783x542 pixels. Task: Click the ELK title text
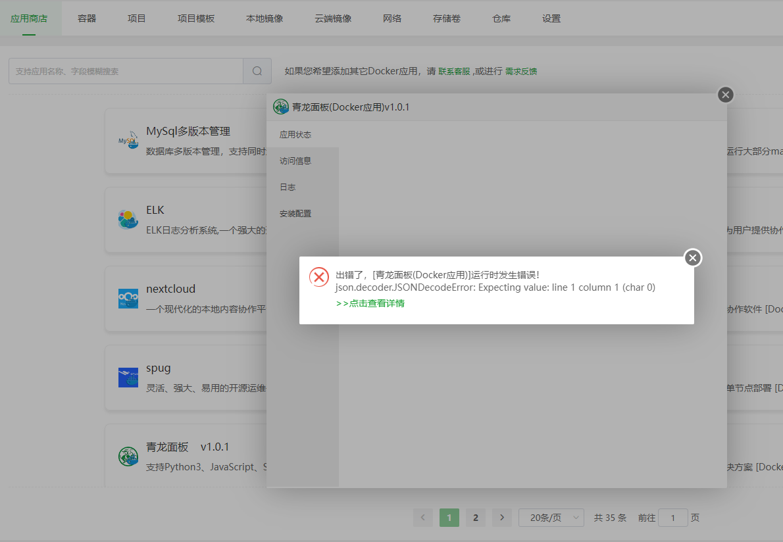pos(155,210)
